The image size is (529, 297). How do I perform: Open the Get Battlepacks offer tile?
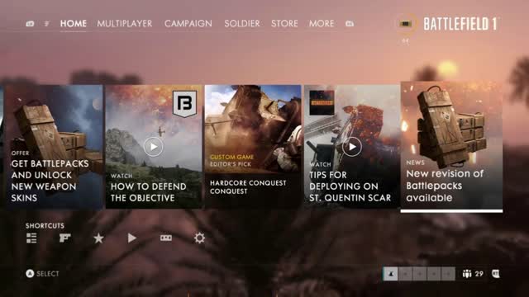click(x=55, y=147)
